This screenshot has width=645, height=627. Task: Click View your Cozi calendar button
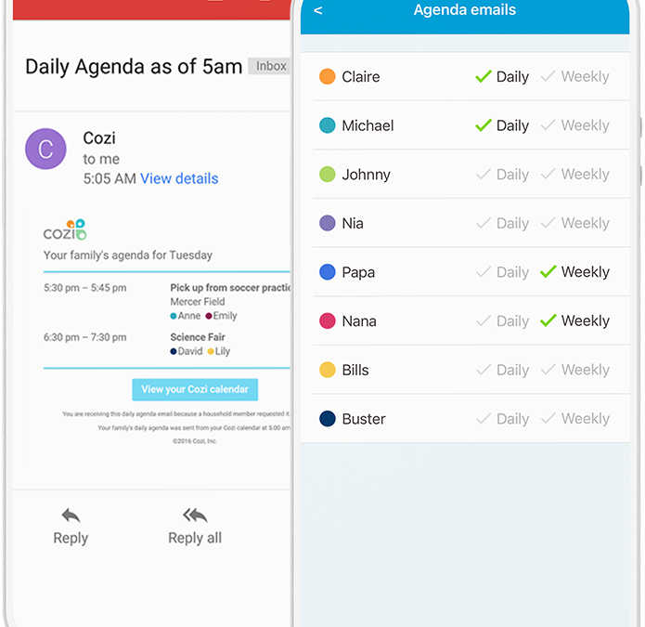click(x=195, y=389)
